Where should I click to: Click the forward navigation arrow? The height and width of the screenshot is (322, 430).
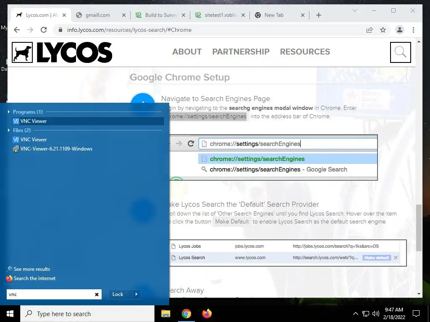pyautogui.click(x=30, y=30)
